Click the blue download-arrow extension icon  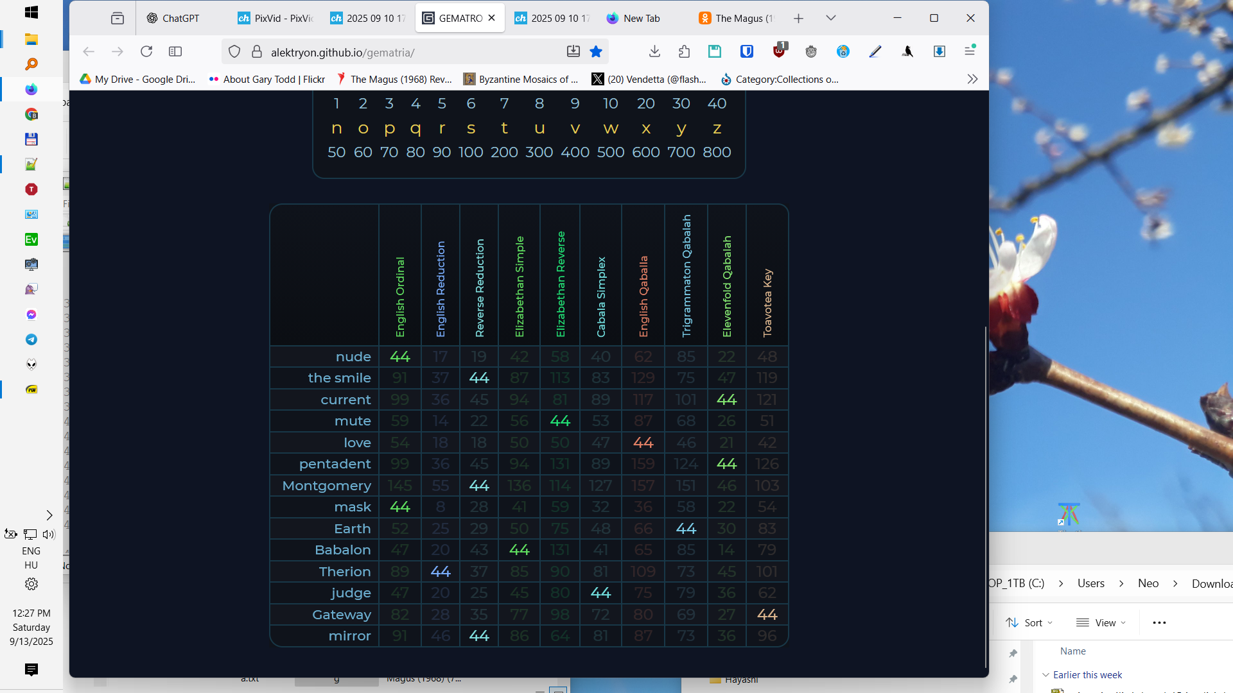(940, 51)
